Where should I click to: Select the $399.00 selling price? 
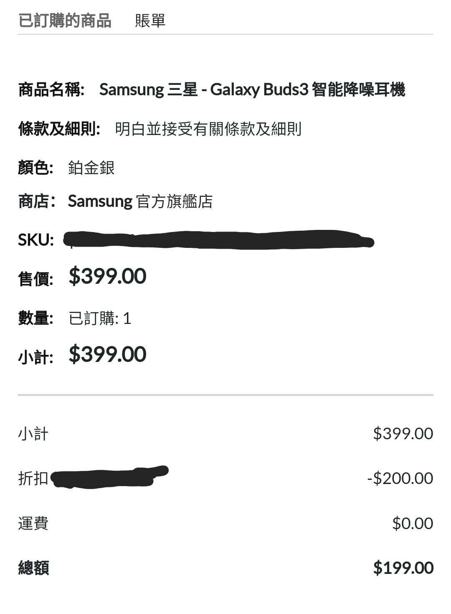(108, 276)
